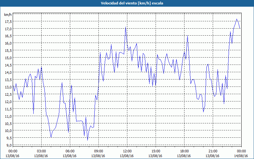
Task: Click the '14,5' y-axis label
Action: [x=8, y=65]
